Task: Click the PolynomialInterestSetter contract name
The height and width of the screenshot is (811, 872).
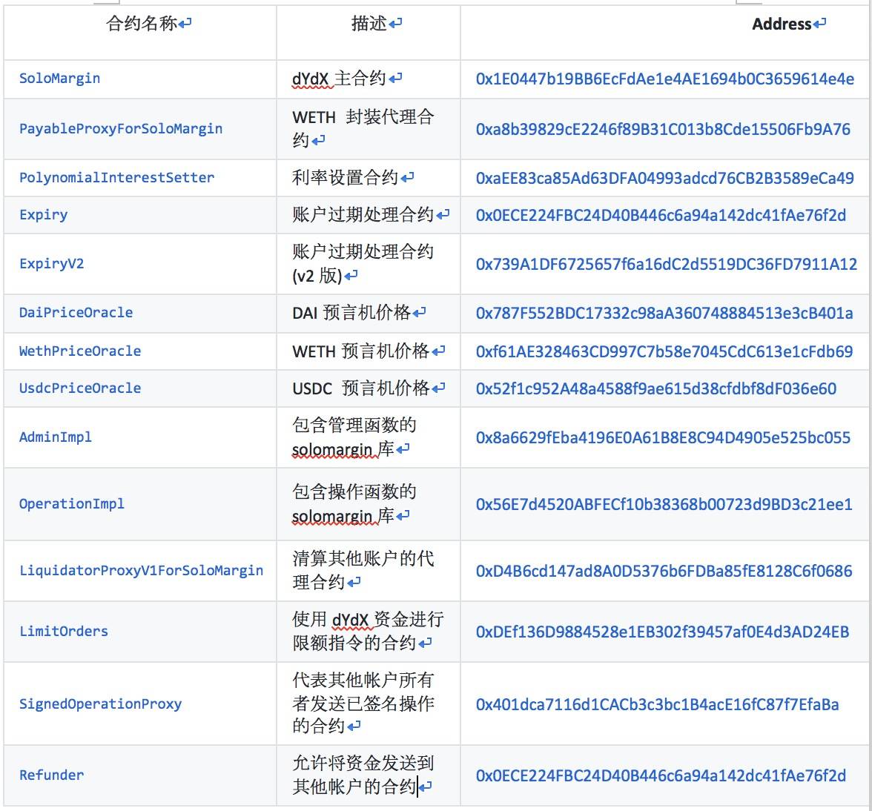Action: [x=117, y=178]
